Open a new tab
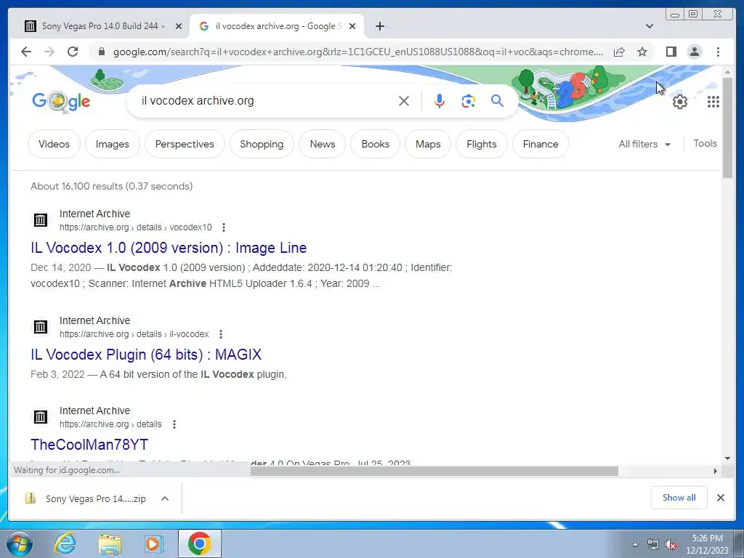The image size is (744, 558). (379, 26)
